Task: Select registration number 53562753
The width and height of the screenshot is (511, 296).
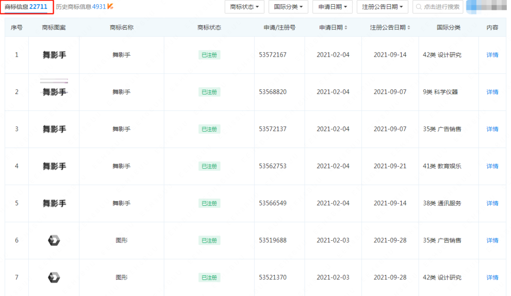Action: tap(273, 166)
